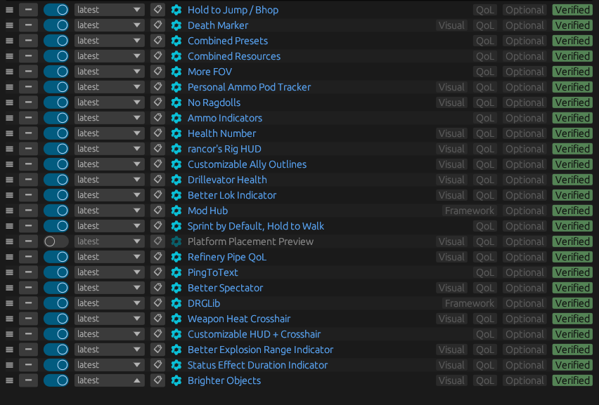The width and height of the screenshot is (599, 405).
Task: Disable the Death Marker mod toggle
Action: [56, 25]
